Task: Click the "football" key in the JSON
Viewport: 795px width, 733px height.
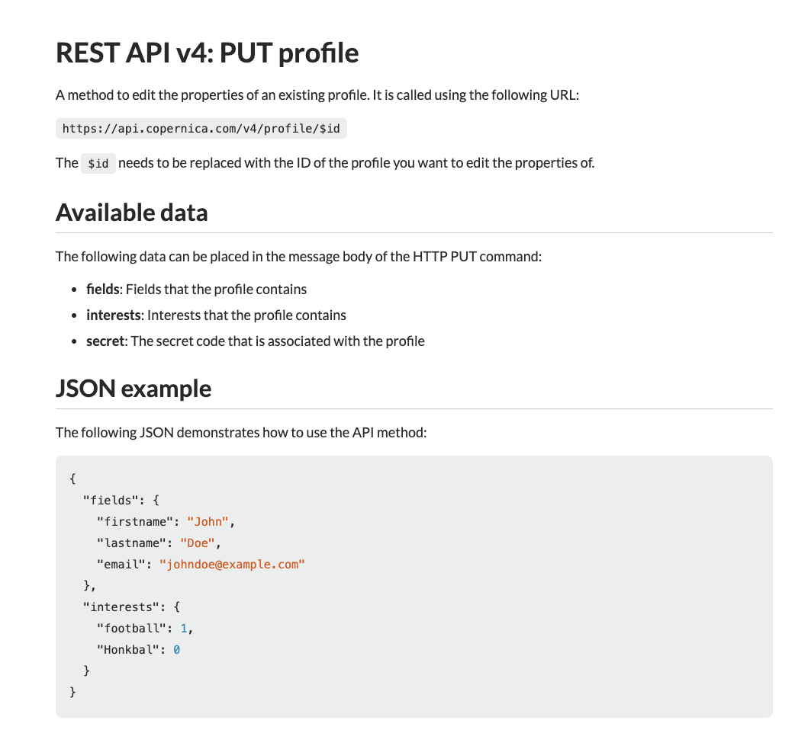Action: point(128,629)
